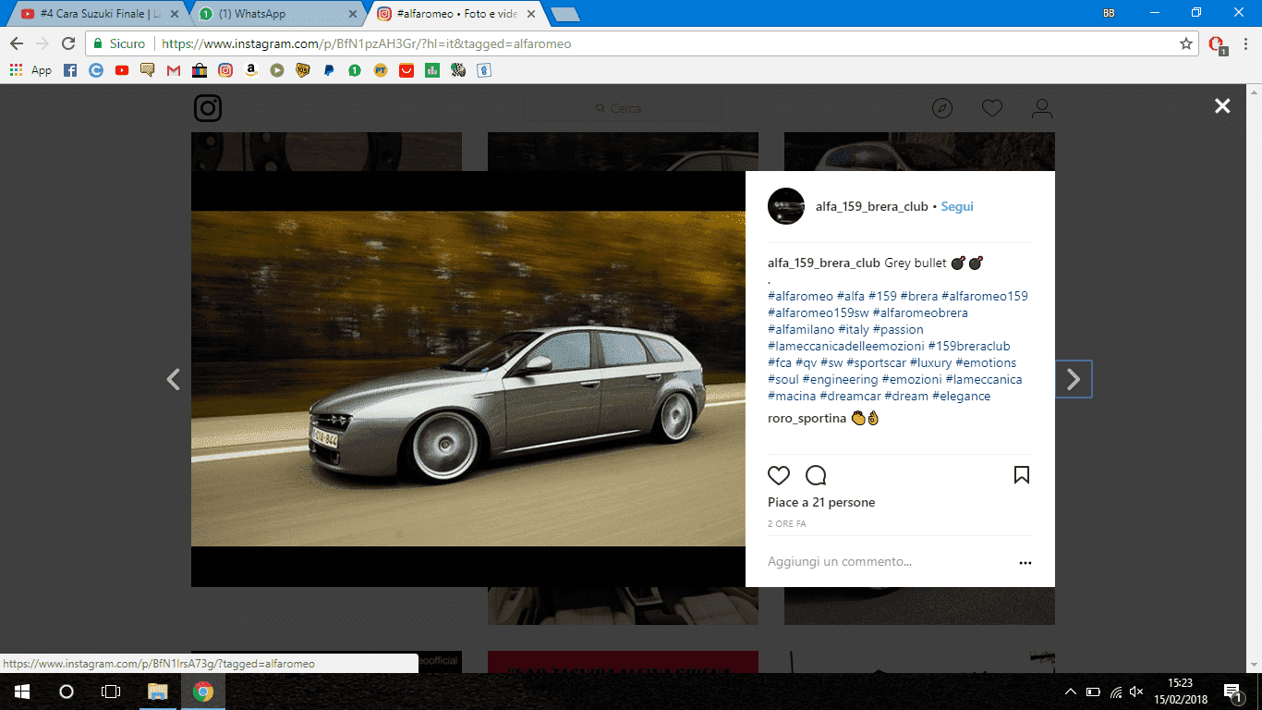Click the Instagram camera logo in the header
1262x710 pixels.
click(x=208, y=108)
